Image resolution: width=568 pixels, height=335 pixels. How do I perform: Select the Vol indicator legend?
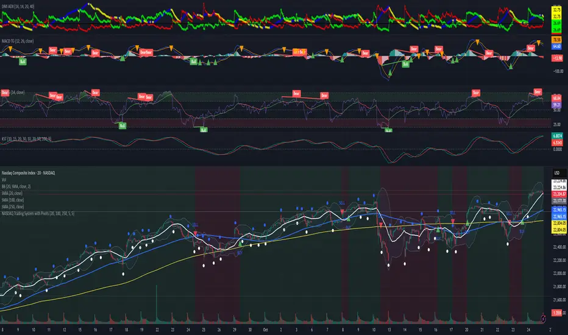tap(4, 180)
